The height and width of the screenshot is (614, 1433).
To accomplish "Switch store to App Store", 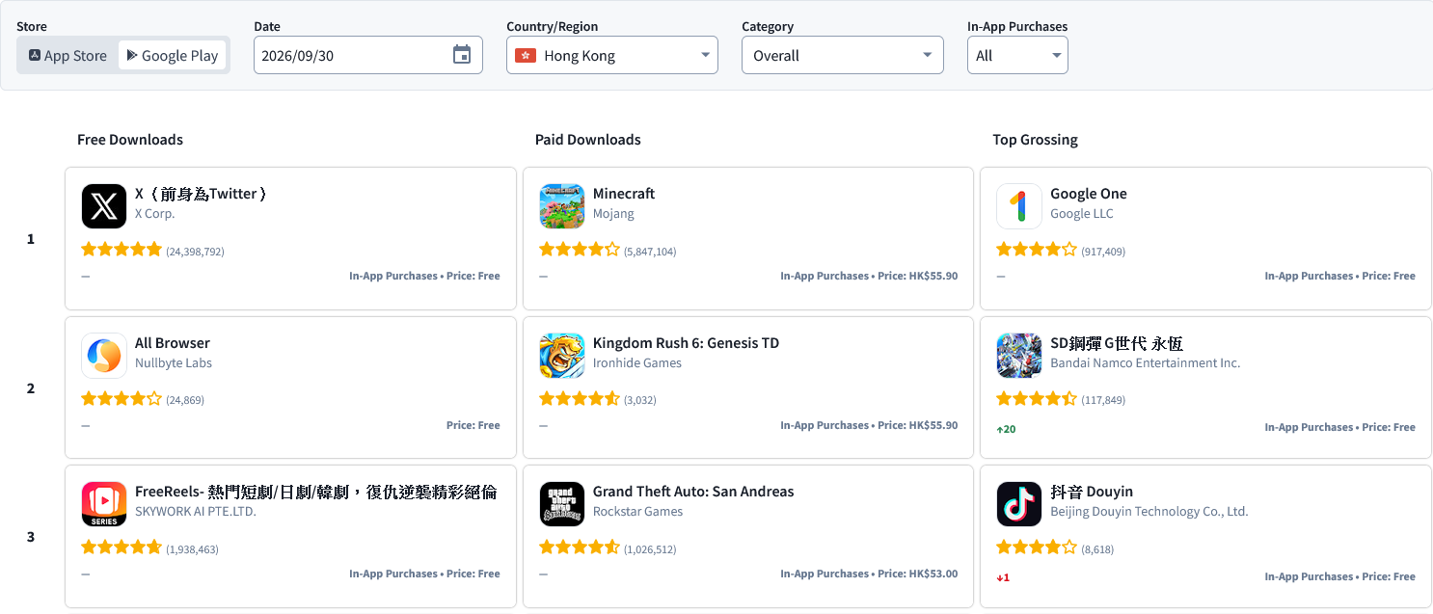I will coord(68,56).
